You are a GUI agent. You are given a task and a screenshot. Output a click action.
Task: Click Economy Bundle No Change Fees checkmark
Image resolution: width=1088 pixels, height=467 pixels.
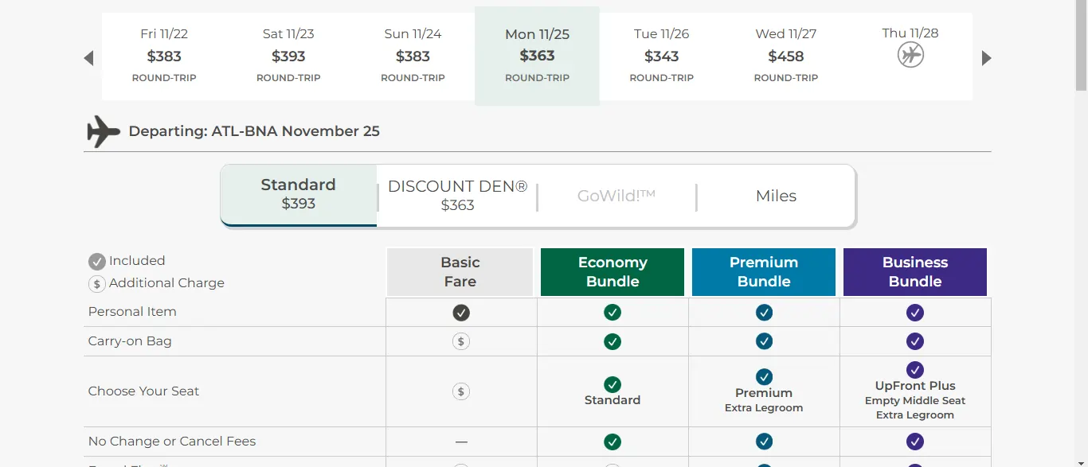click(612, 442)
